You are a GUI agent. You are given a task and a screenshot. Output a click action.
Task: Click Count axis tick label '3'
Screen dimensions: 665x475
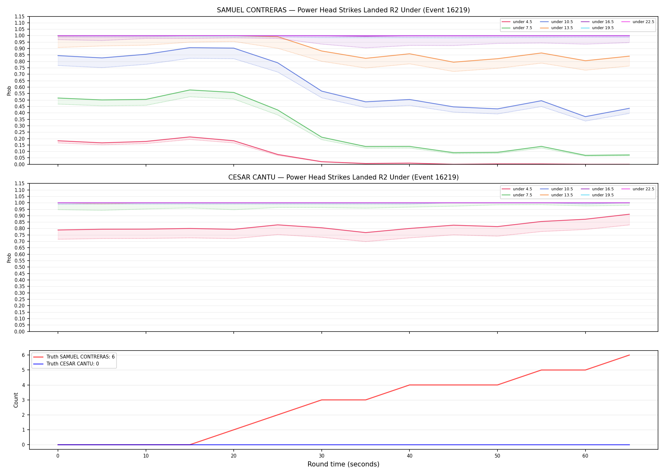(x=23, y=400)
